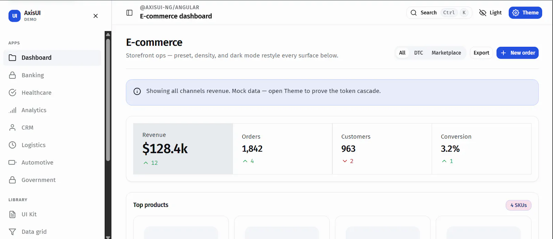Toggle the sidebar panel layout icon

pyautogui.click(x=130, y=13)
